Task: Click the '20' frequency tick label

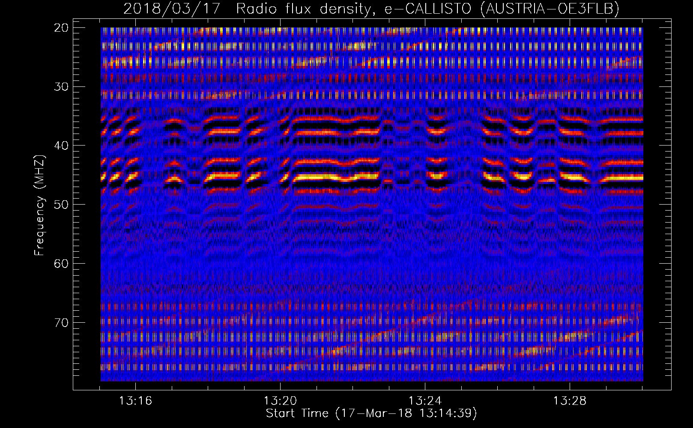Action: point(61,28)
